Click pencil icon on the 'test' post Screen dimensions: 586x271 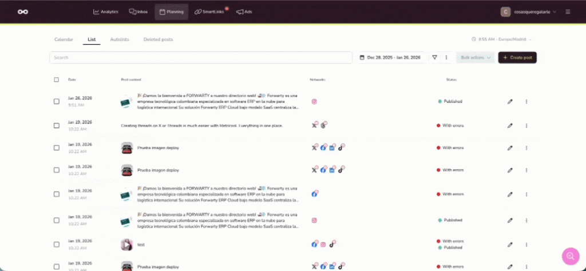510,244
